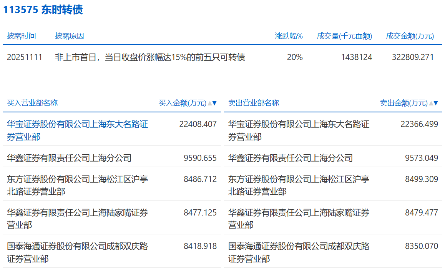The width and height of the screenshot is (445, 269).
Task: Click ascending arrow beside 买入金额(万元)
Action: [210, 103]
